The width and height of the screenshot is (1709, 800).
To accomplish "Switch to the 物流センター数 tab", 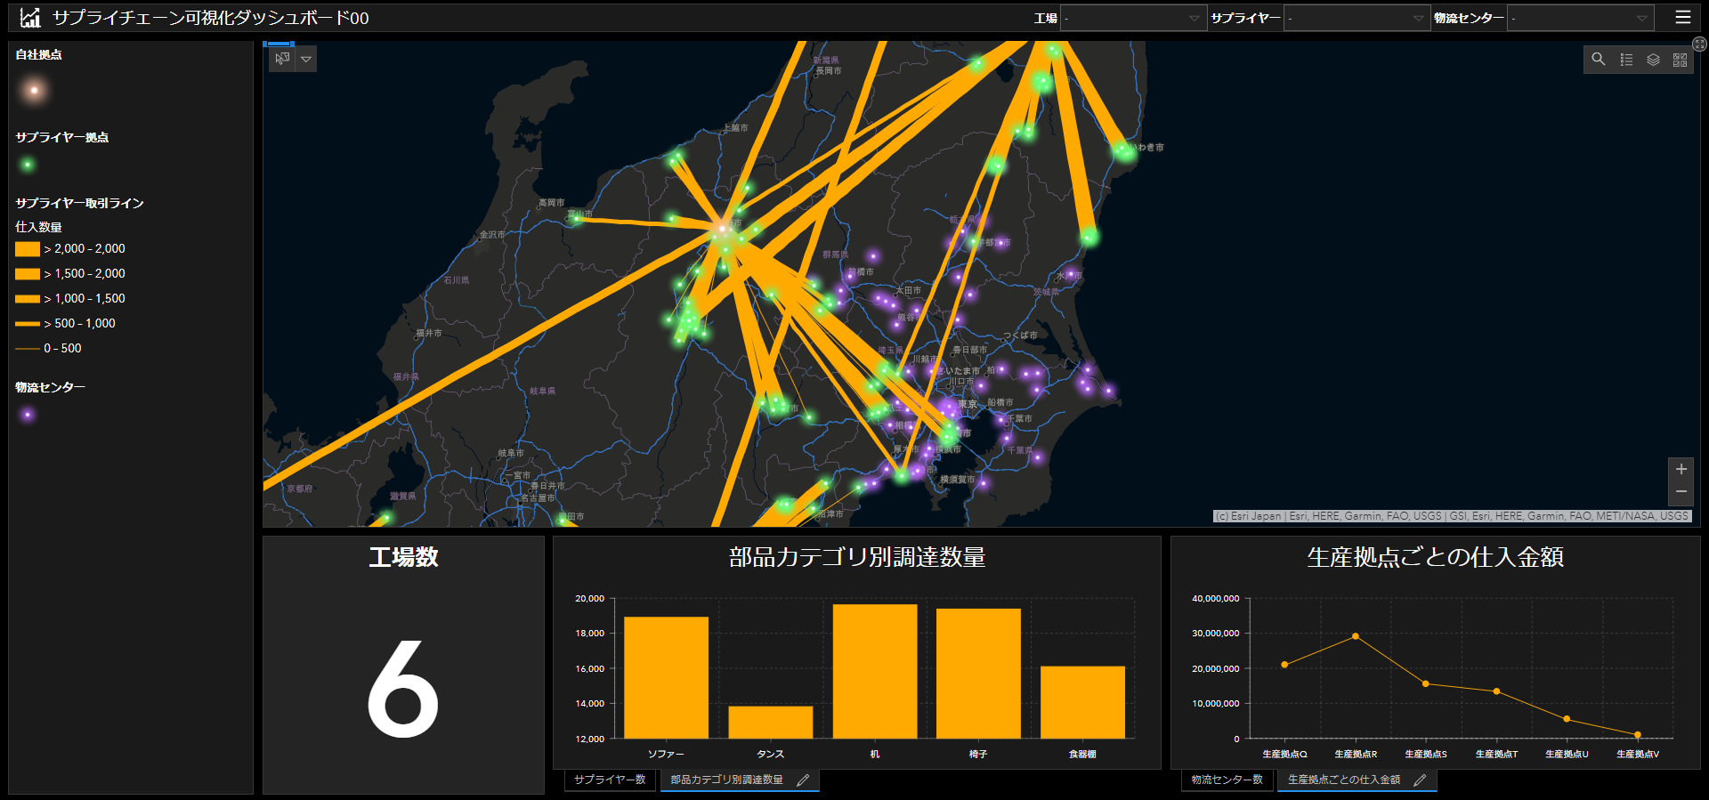I will tap(1227, 780).
